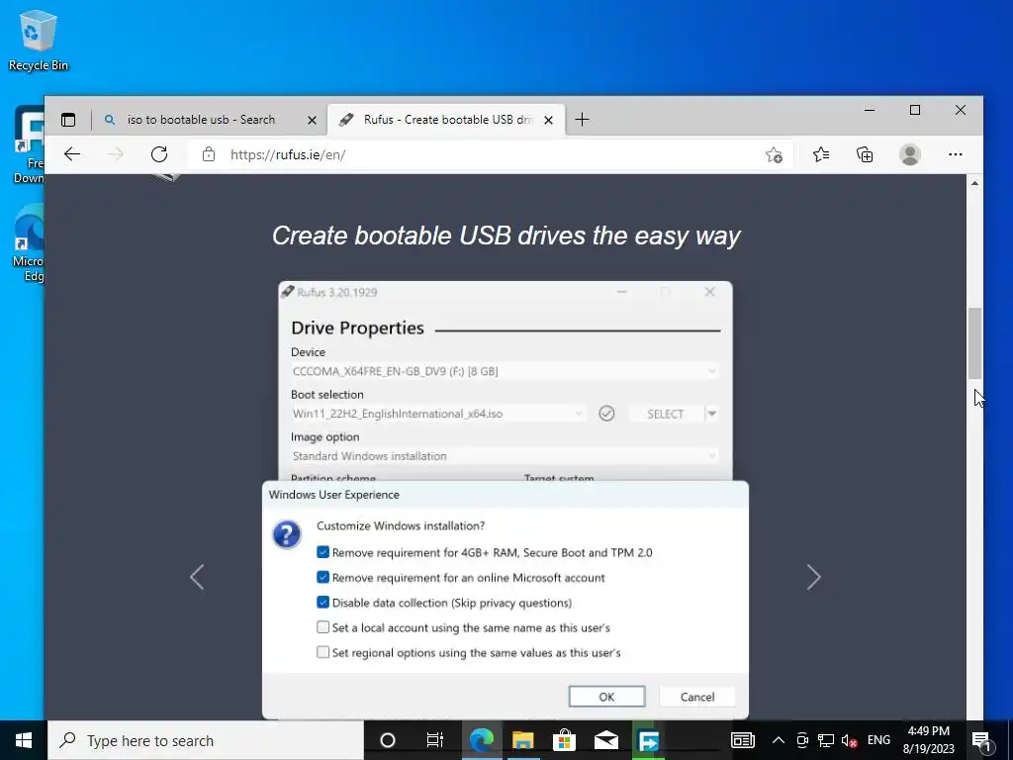
Task: Show next slide with right arrow
Action: (813, 577)
